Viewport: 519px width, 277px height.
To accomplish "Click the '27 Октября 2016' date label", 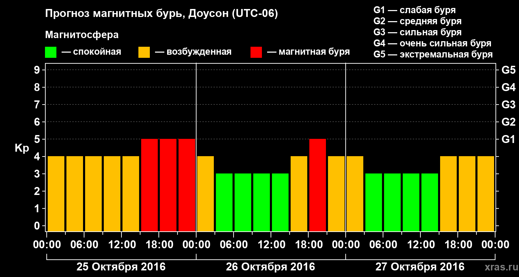I will 420,267.
